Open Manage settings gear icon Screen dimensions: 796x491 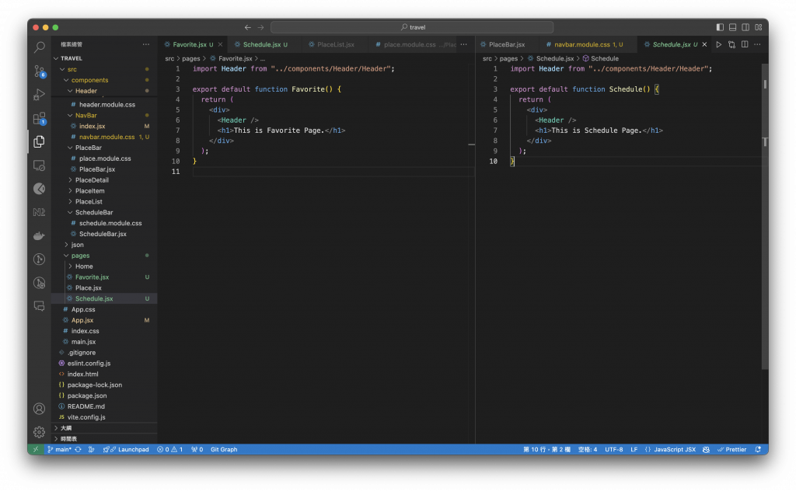(x=39, y=432)
